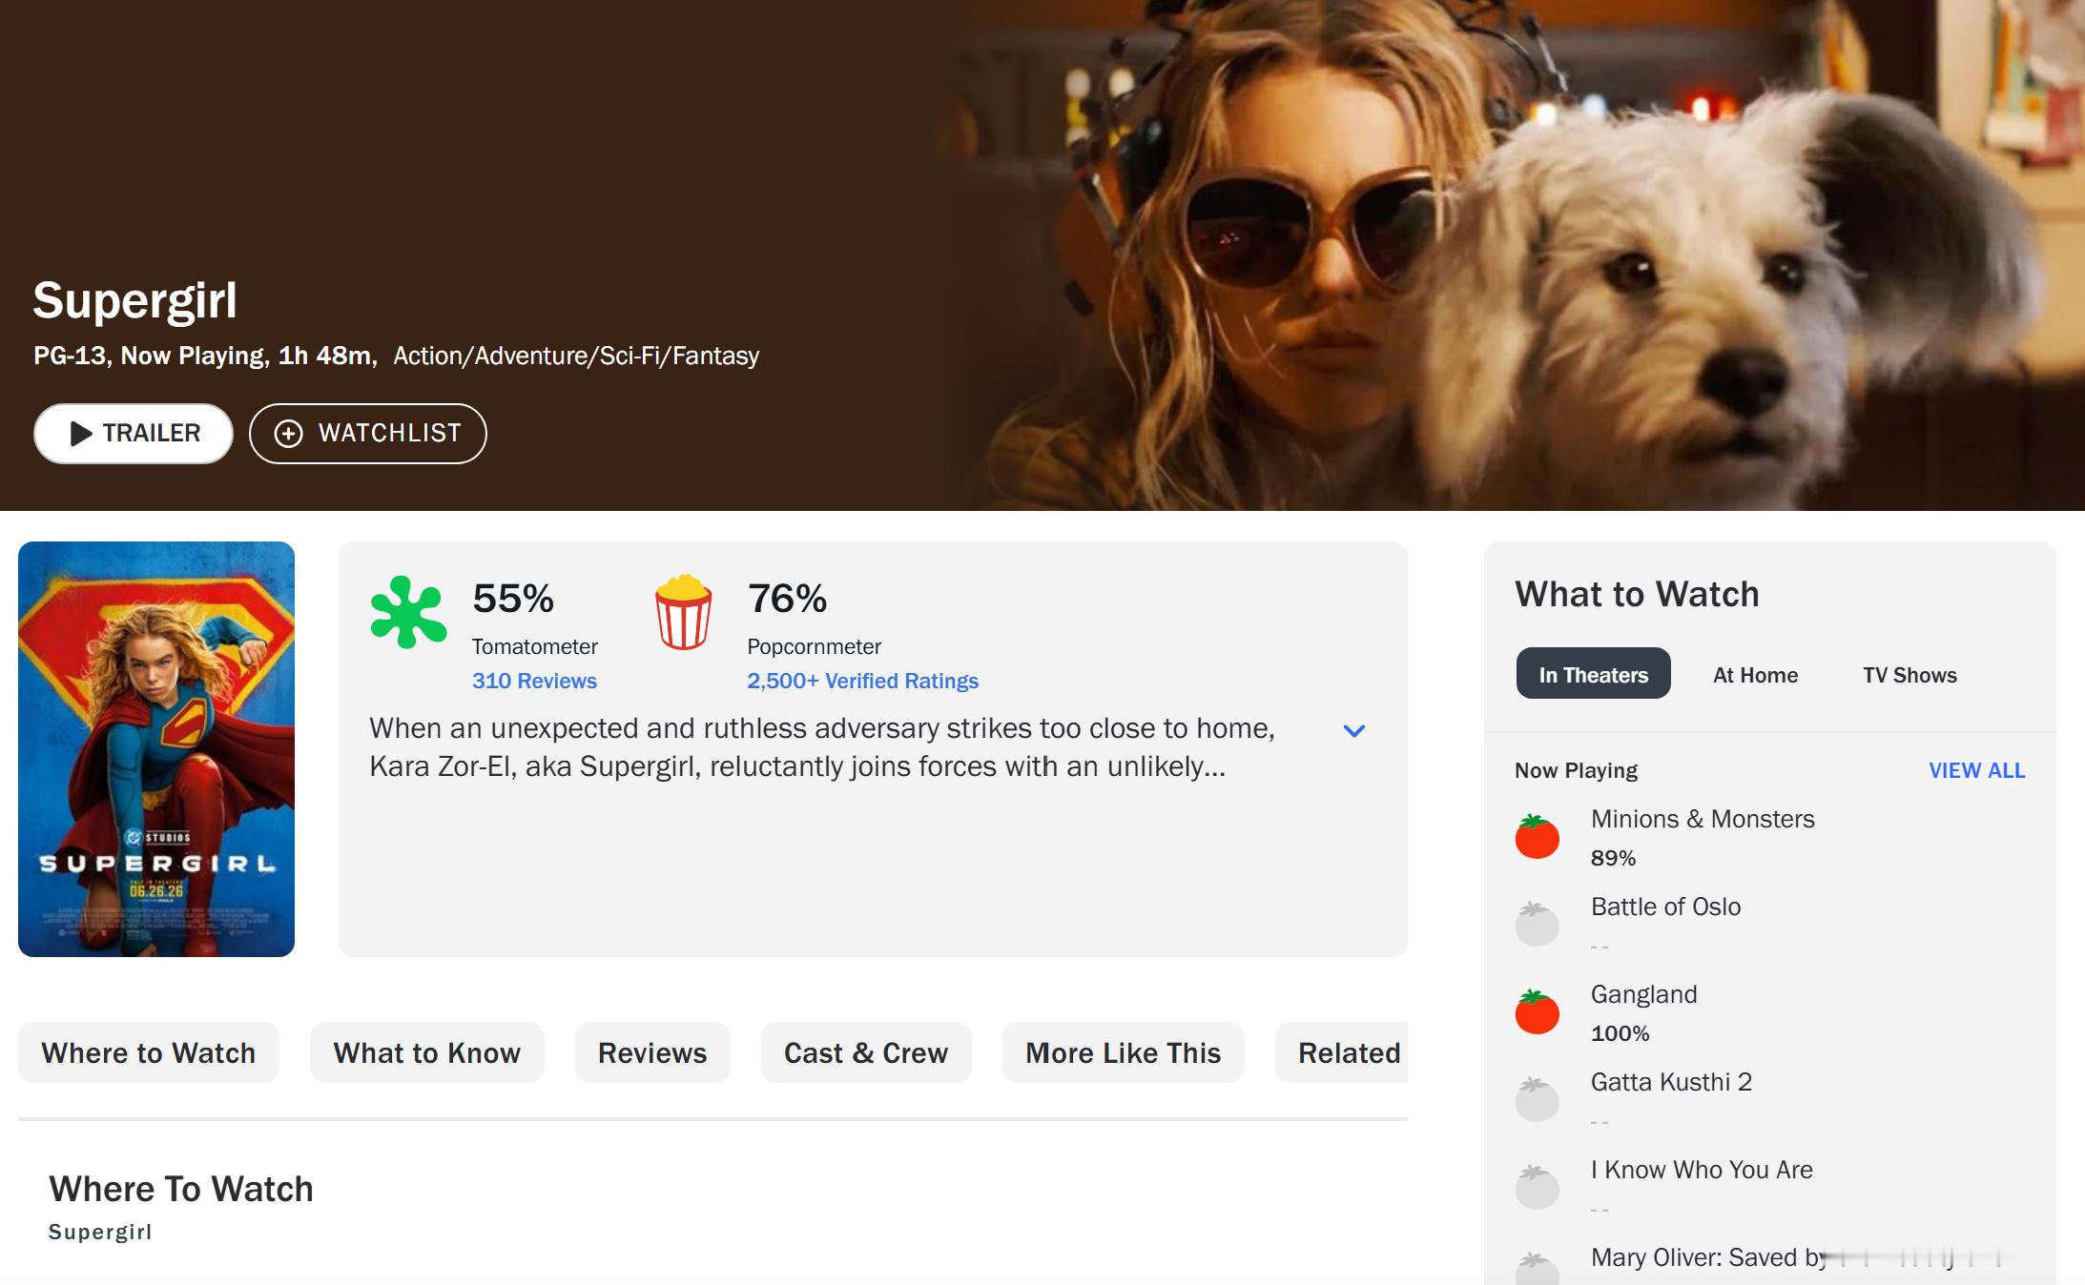Screen dimensions: 2085x1285
Task: Click the green splat Tomatometer icon
Action: coord(408,612)
